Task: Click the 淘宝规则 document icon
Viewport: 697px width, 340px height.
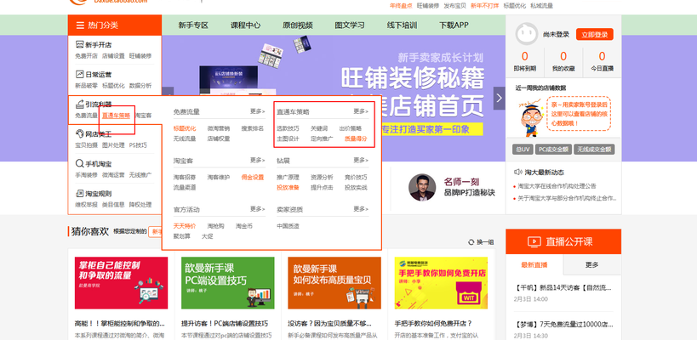Action: click(79, 194)
